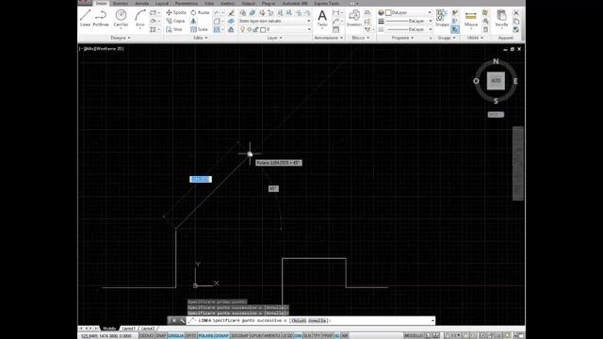Click the cut icon in Appunti panel
Viewport: 603px width, 339px height.
[516, 12]
